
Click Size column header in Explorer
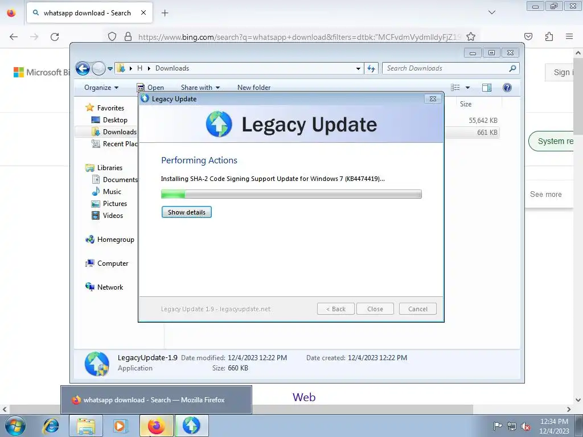pyautogui.click(x=478, y=104)
